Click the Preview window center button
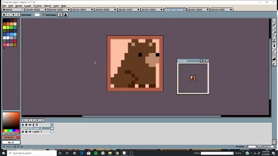This screenshot has width=278, height=156. coord(201,61)
